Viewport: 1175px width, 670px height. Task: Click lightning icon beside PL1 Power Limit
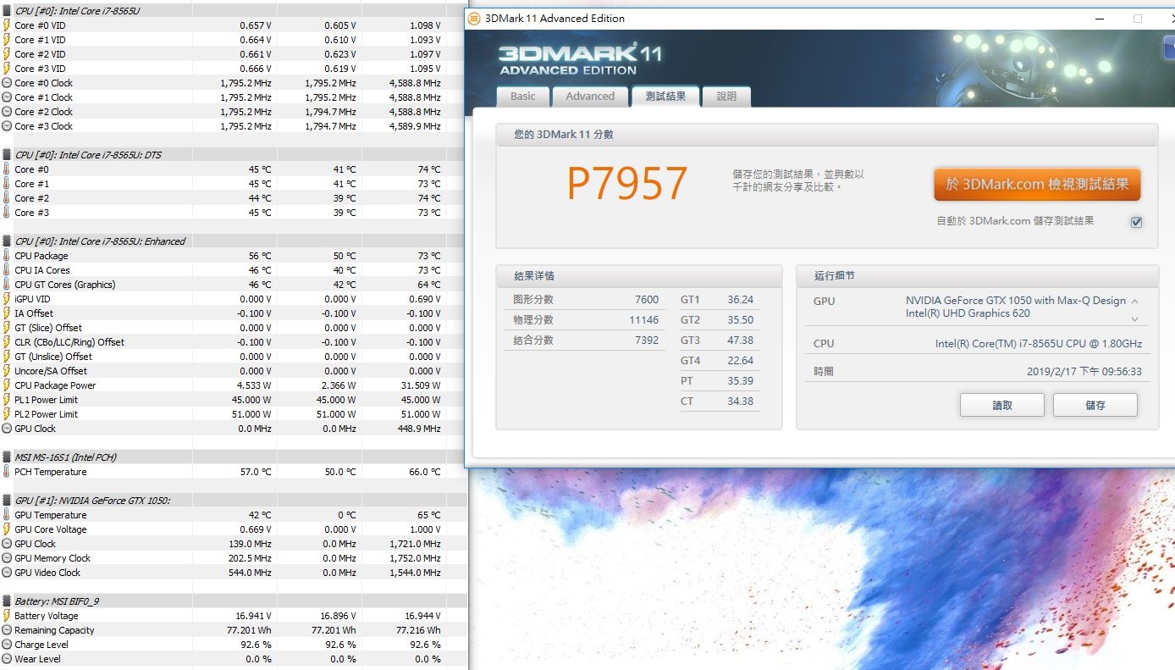point(7,400)
